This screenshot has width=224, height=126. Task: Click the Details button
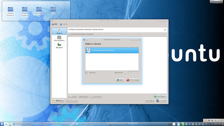[x=73, y=96]
